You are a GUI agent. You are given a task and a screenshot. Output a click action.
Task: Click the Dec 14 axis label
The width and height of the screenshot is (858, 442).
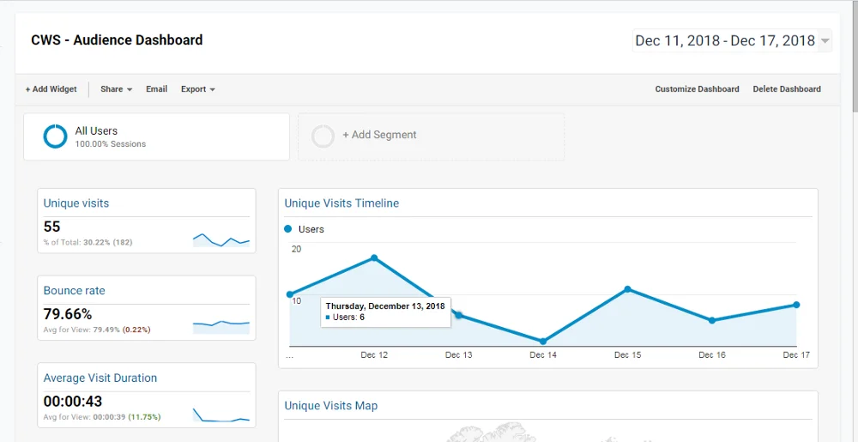click(543, 355)
